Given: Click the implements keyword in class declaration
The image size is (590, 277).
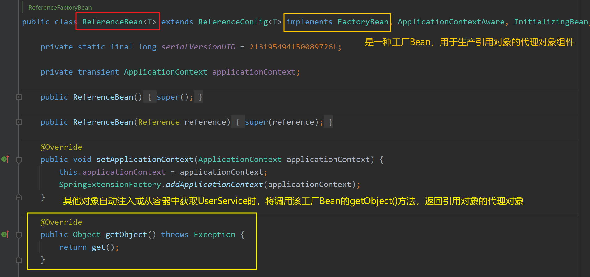Looking at the screenshot, I should point(309,22).
